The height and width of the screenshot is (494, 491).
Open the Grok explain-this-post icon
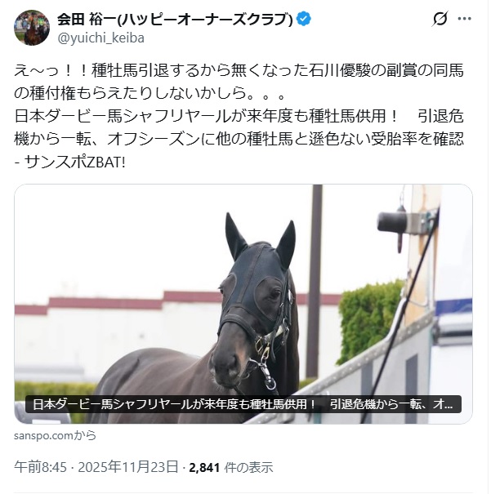(x=440, y=19)
